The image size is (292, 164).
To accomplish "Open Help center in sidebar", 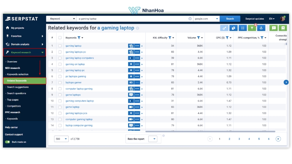I will [x=11, y=127].
